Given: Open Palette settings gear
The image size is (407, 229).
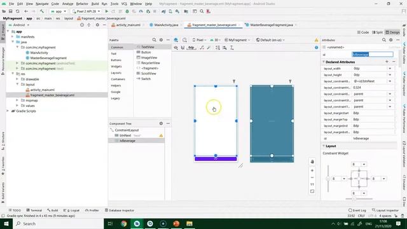Looking at the screenshot, I should click(161, 40).
